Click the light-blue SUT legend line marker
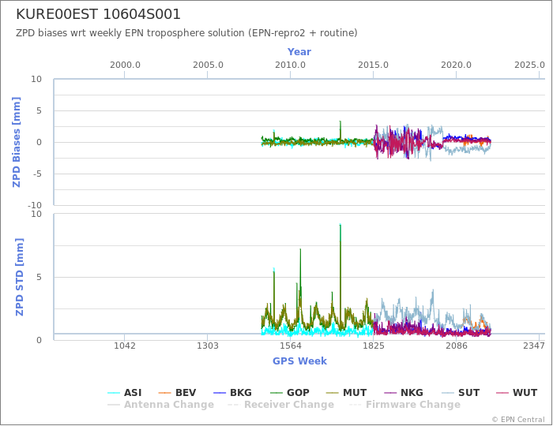 click(x=448, y=393)
